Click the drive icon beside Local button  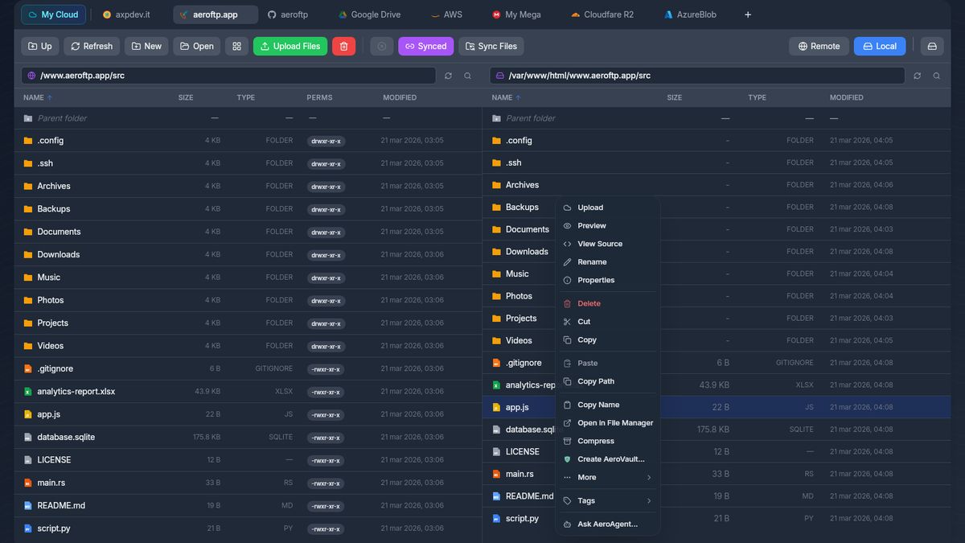[x=932, y=47]
